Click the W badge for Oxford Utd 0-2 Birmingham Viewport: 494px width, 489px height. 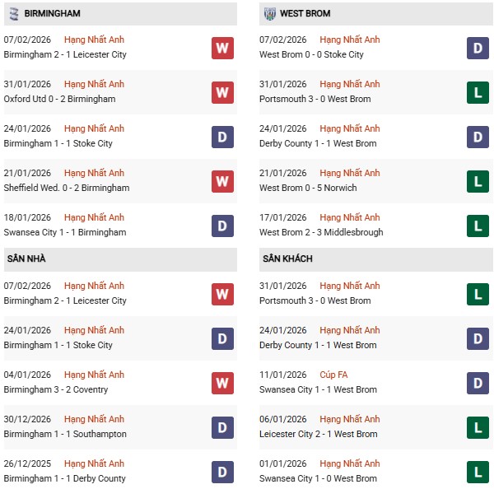222,92
